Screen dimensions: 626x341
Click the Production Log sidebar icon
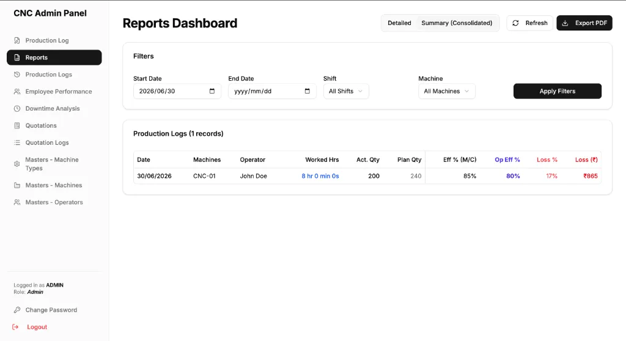[17, 40]
